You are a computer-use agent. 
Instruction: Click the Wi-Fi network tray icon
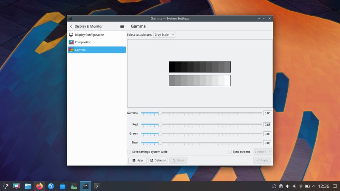(301, 186)
